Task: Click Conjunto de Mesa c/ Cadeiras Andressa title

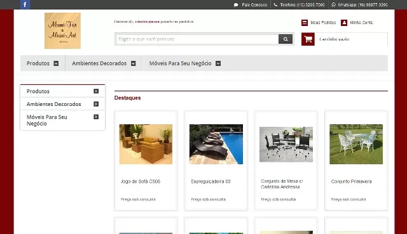Action: (282, 184)
